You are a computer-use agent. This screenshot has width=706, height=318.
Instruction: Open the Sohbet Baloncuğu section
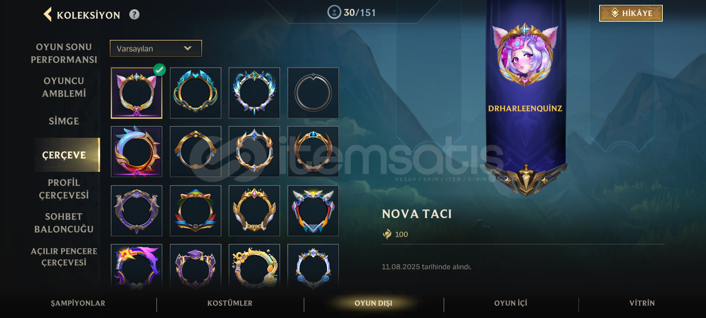pyautogui.click(x=64, y=223)
